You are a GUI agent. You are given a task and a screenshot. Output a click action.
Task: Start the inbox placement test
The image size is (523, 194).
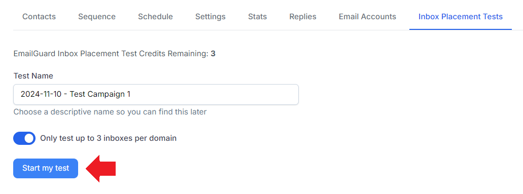pos(46,168)
